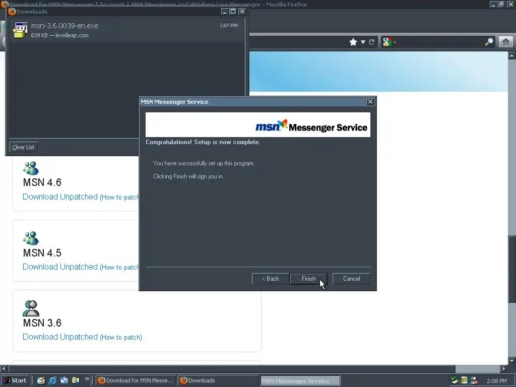Viewport: 516px width, 387px height.
Task: Click the second system tray icon
Action: [x=464, y=381]
